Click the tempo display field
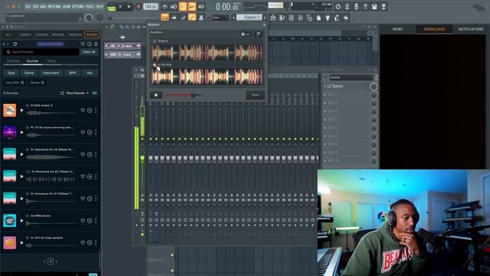Image resolution: width=490 pixels, height=276 pixels. (151, 7)
